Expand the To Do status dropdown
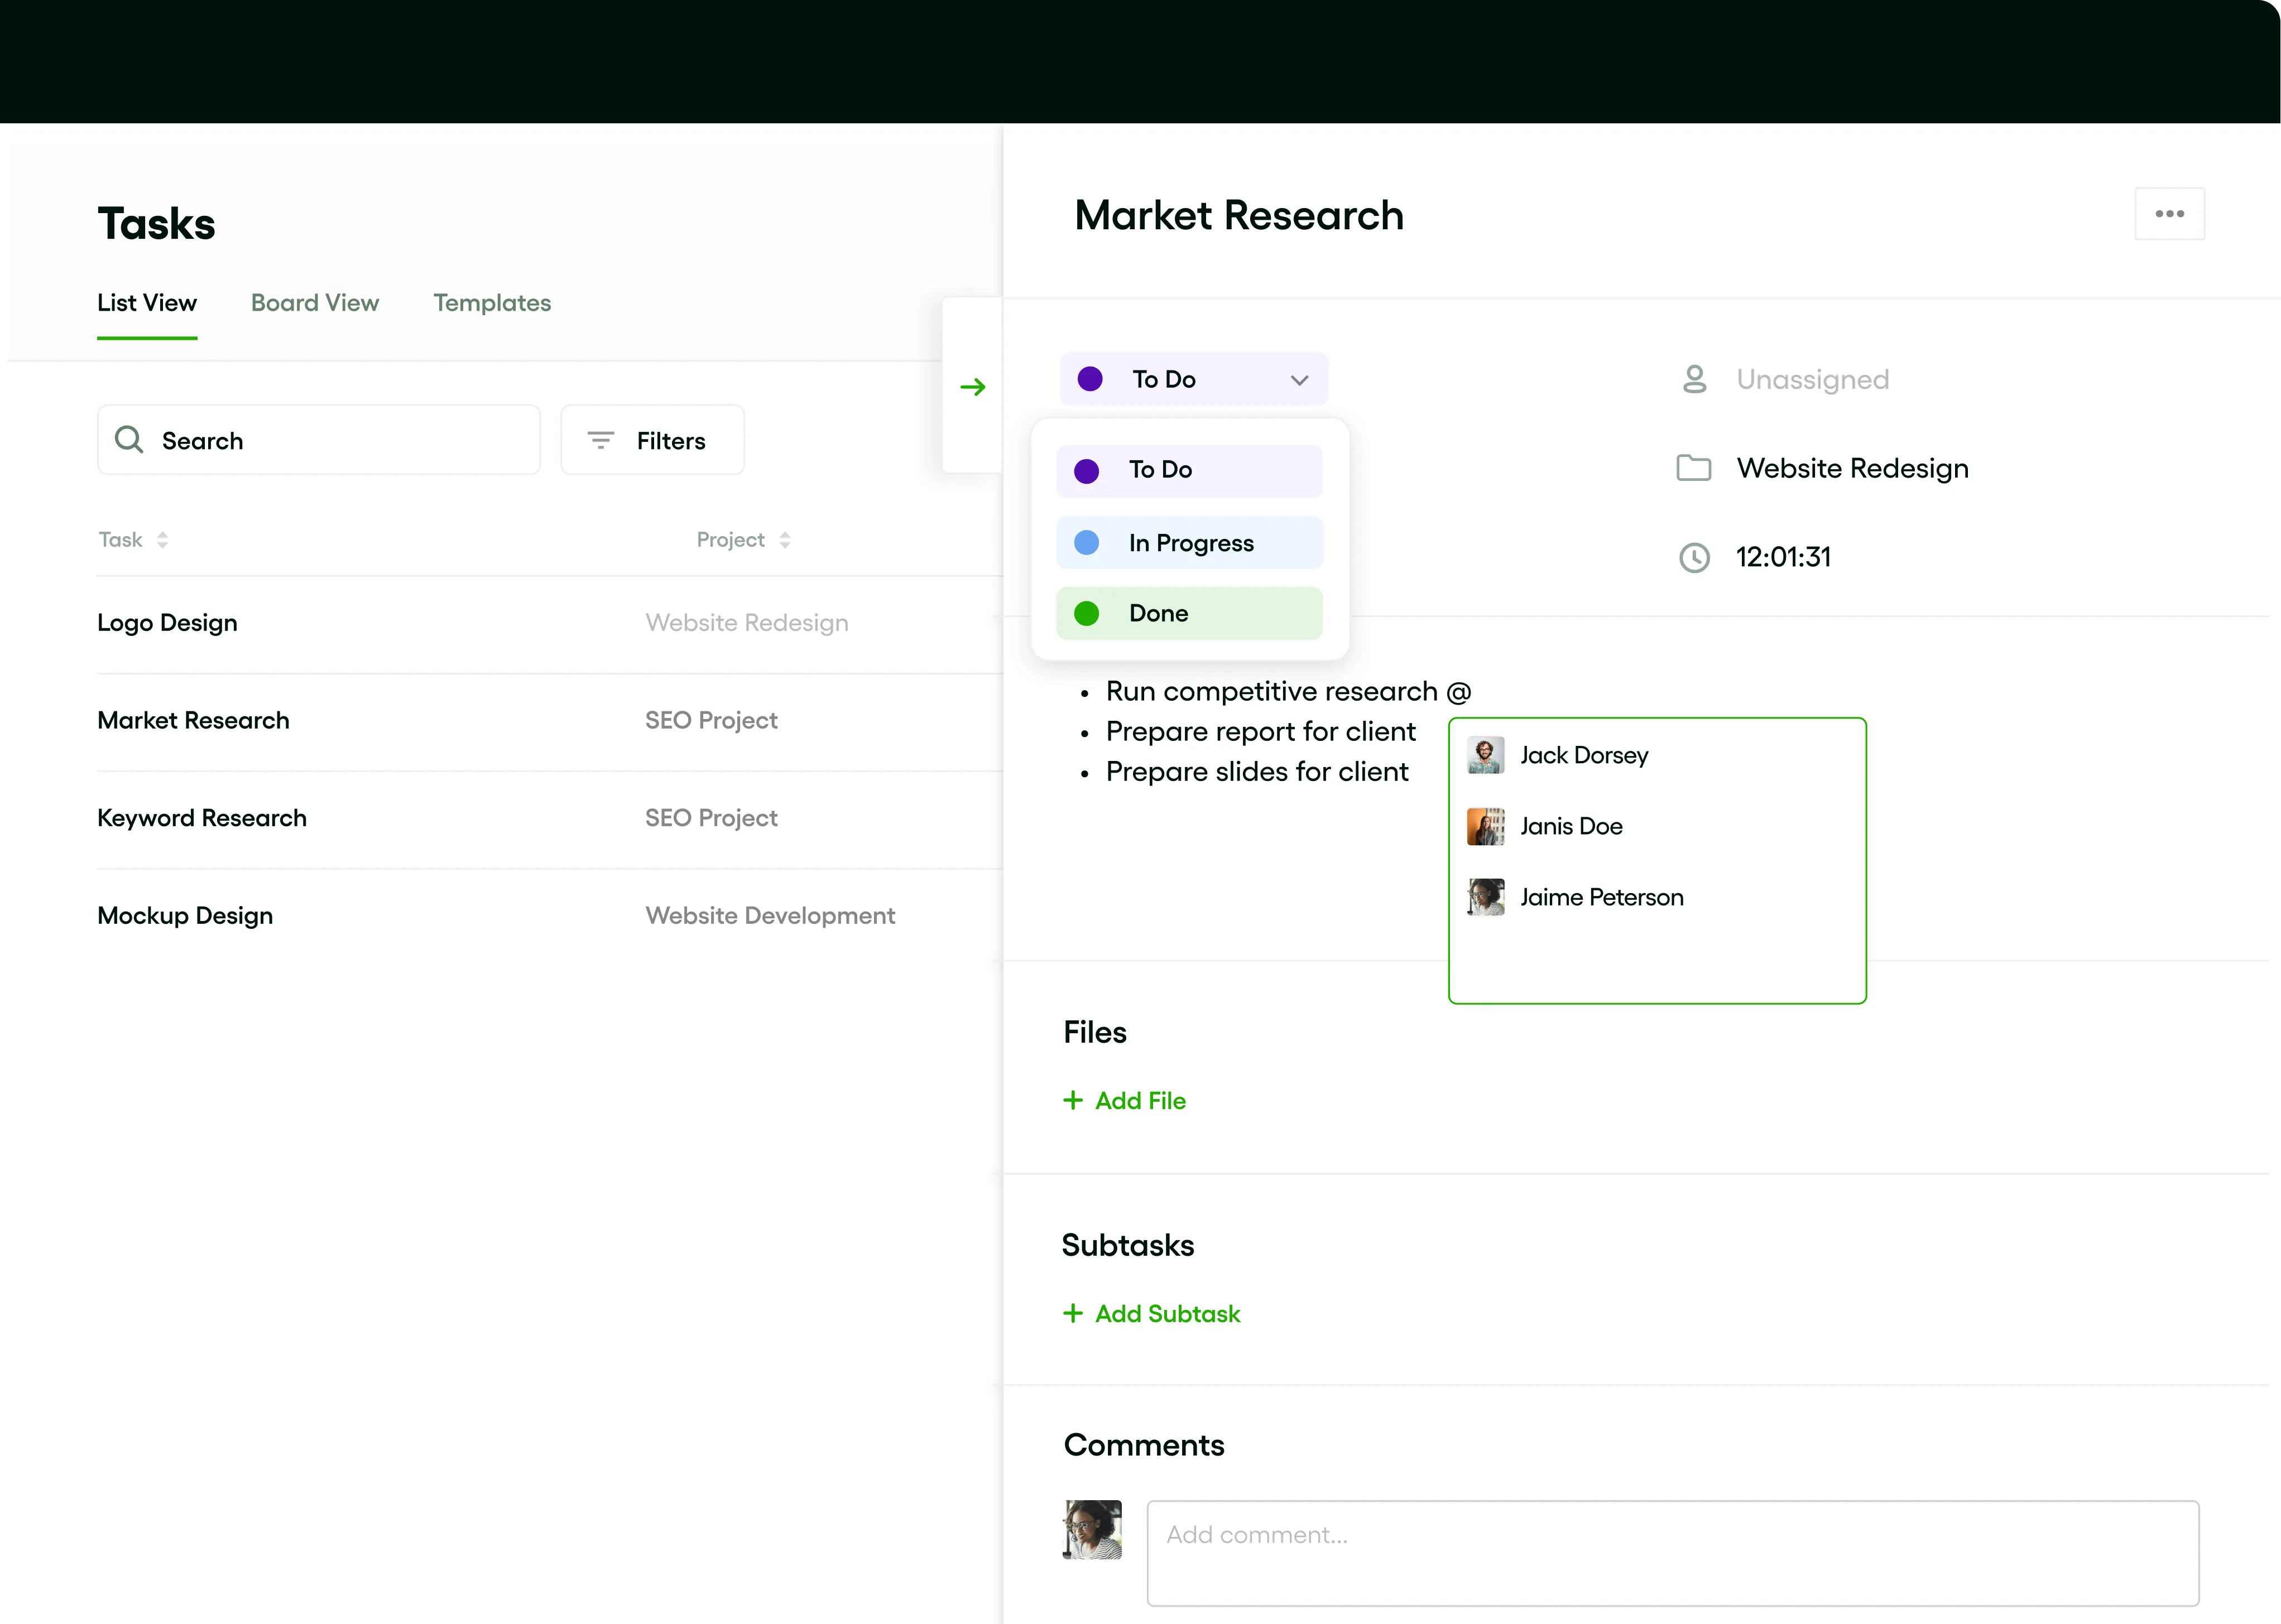This screenshot has width=2281, height=1624. (1194, 379)
